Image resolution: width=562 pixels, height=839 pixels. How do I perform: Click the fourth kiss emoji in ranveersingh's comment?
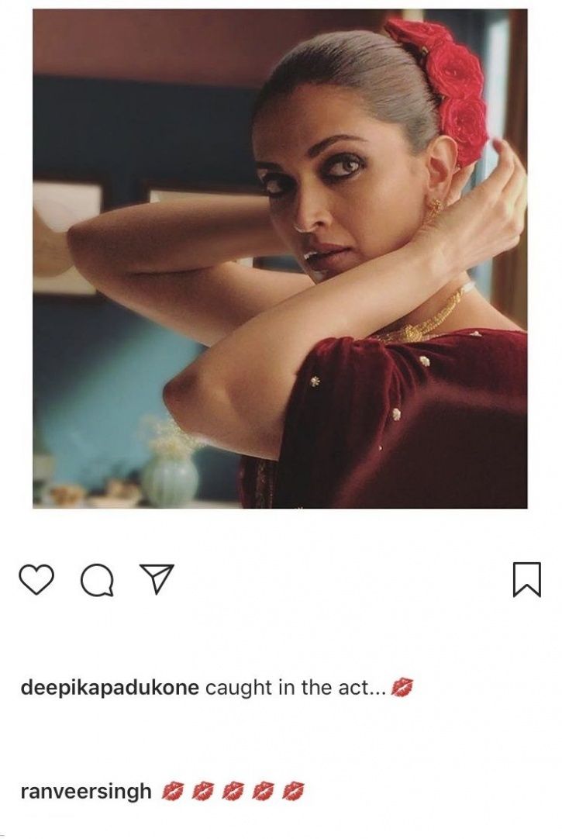tap(263, 791)
